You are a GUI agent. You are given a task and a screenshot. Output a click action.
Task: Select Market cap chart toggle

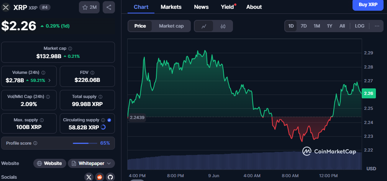click(171, 26)
